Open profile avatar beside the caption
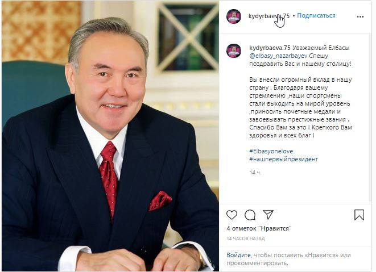The width and height of the screenshot is (376, 272). [234, 51]
